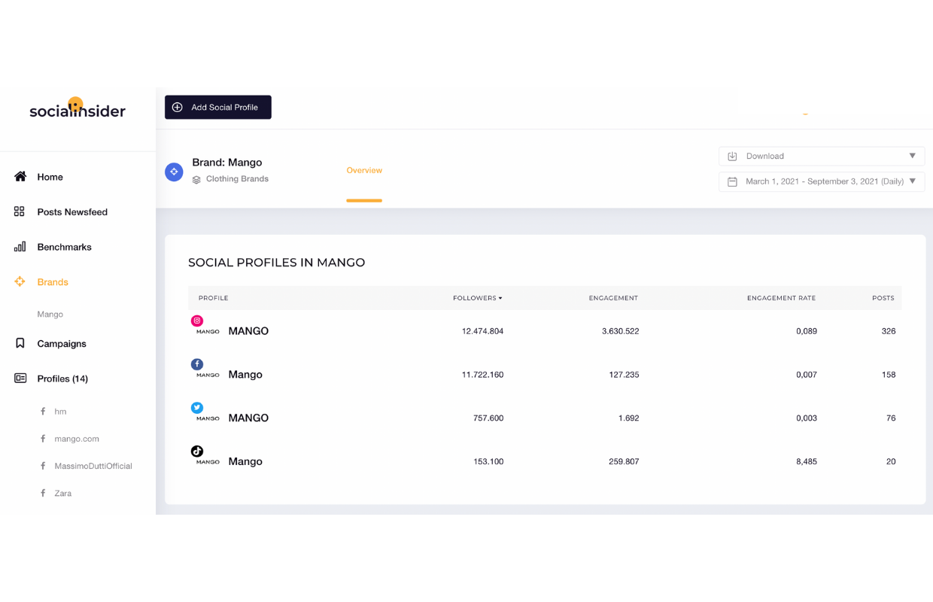Click the Add Social Profile button
The width and height of the screenshot is (933, 602).
218,107
